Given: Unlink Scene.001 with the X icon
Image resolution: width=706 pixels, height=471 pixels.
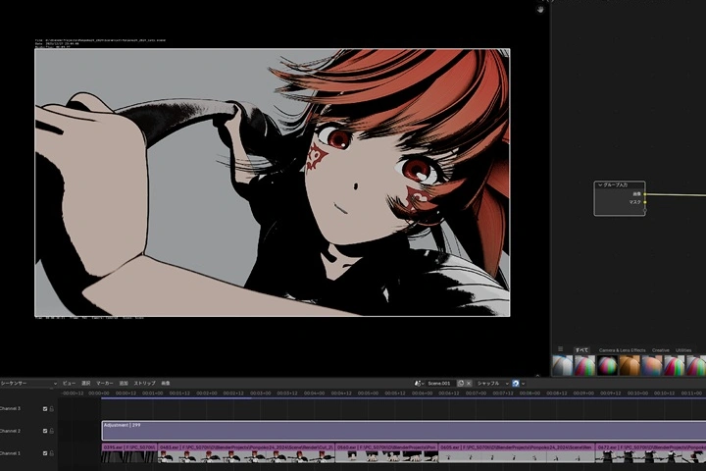Looking at the screenshot, I should pyautogui.click(x=469, y=383).
